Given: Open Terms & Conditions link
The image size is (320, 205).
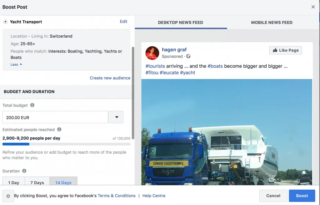Looking at the screenshot, I should (x=117, y=196).
